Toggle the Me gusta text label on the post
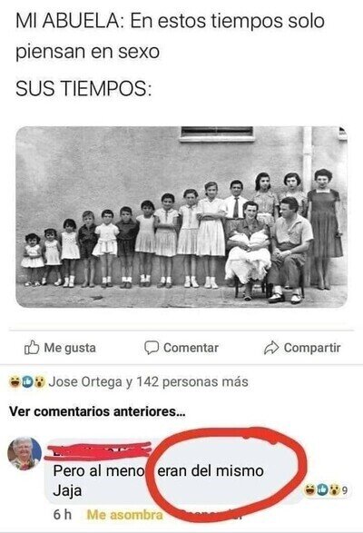363x533 pixels. click(70, 348)
